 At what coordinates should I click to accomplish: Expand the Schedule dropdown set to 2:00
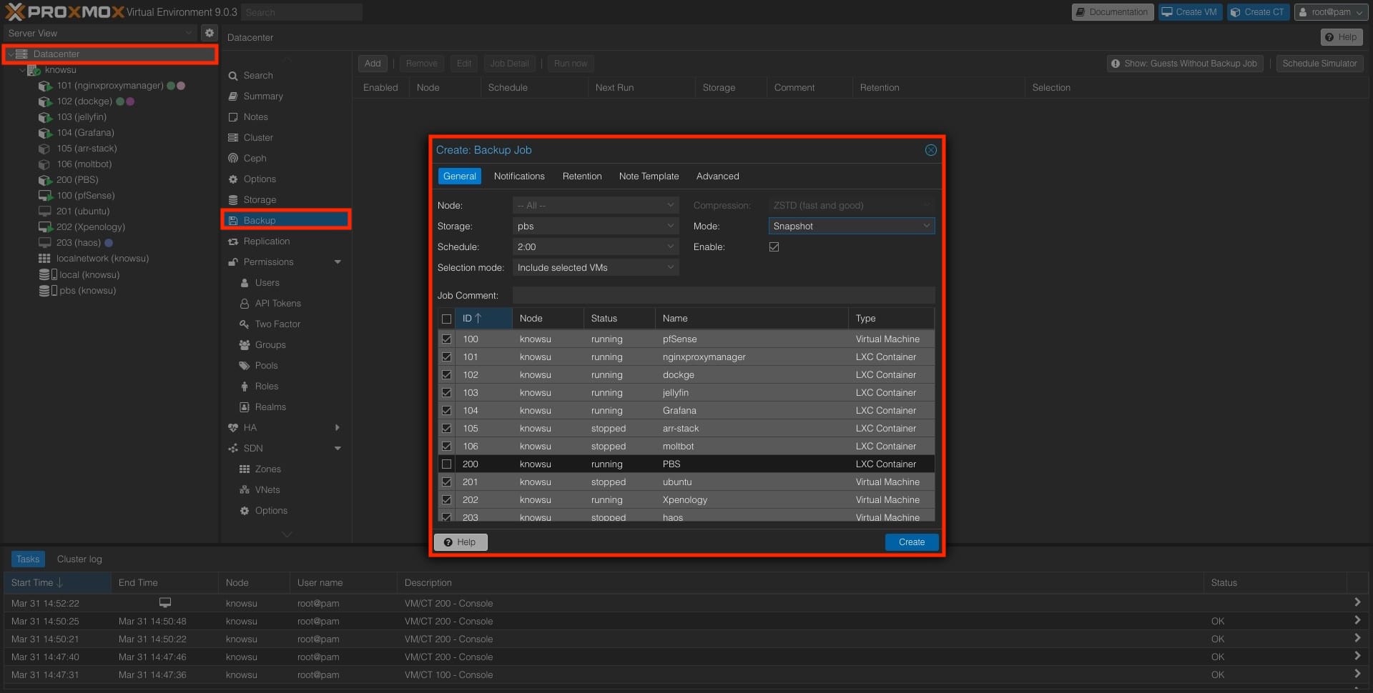click(670, 247)
